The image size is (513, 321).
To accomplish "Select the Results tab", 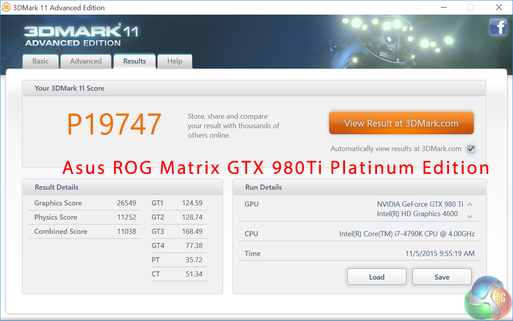I will coord(134,61).
